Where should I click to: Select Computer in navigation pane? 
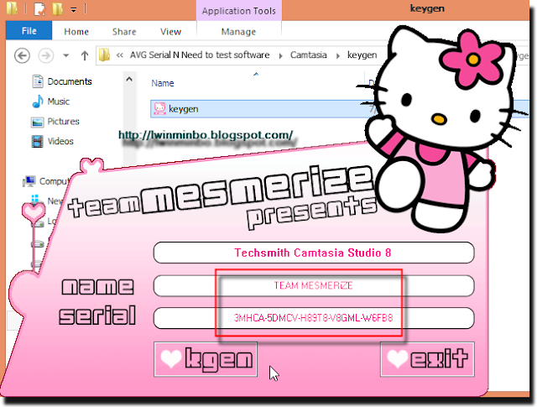click(x=54, y=181)
